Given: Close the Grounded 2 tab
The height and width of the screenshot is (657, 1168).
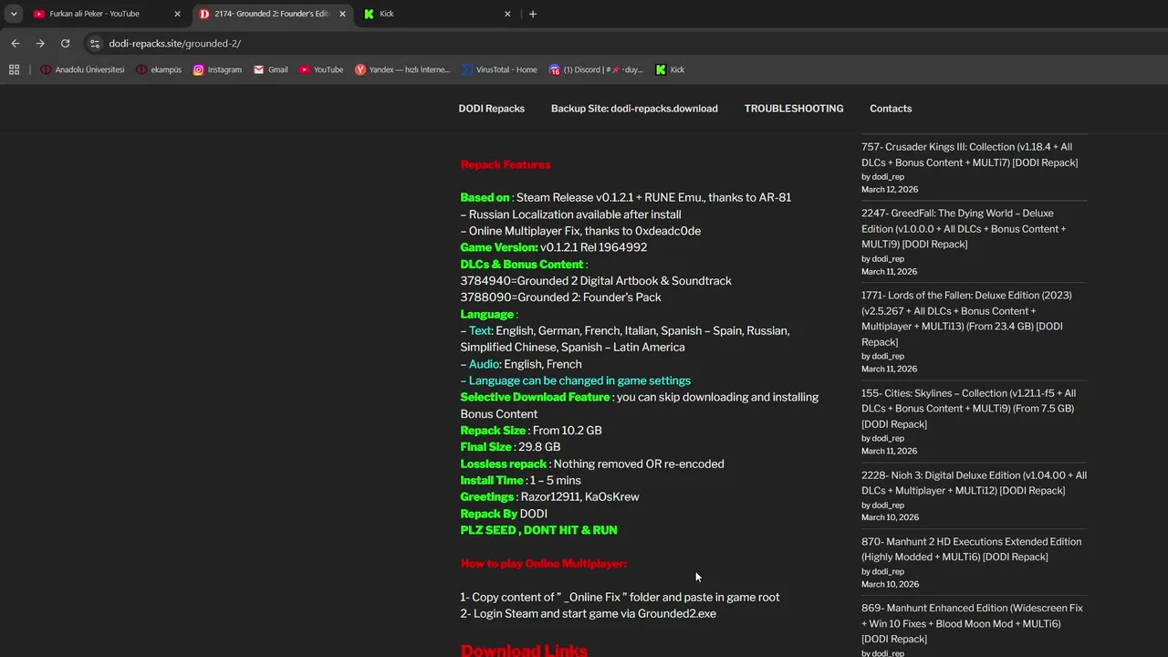Looking at the screenshot, I should (342, 14).
